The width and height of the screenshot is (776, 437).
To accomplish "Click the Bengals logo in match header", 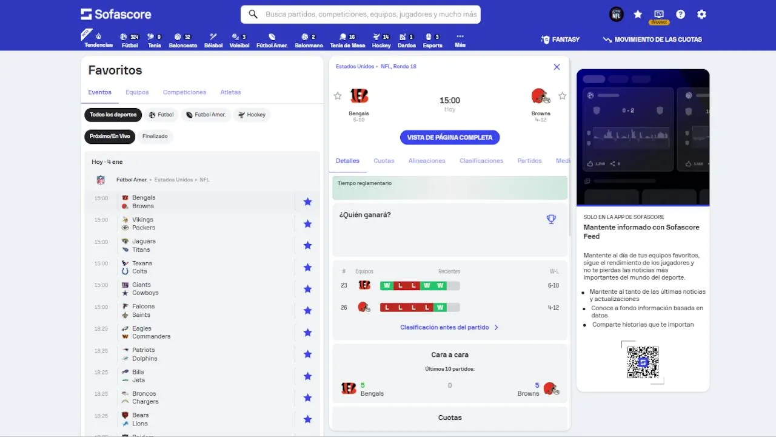I will click(359, 96).
